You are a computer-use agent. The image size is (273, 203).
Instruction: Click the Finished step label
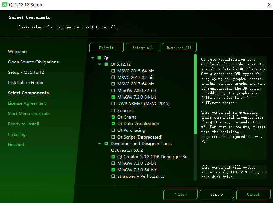coord(16,145)
